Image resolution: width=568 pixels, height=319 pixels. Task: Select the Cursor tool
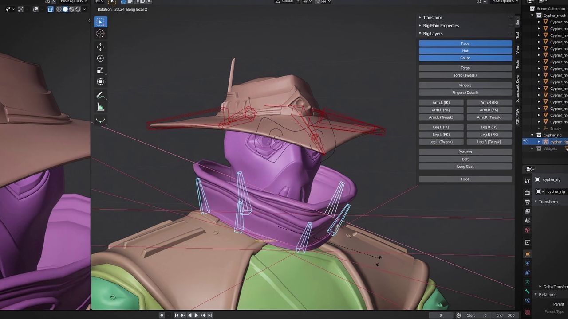point(100,34)
